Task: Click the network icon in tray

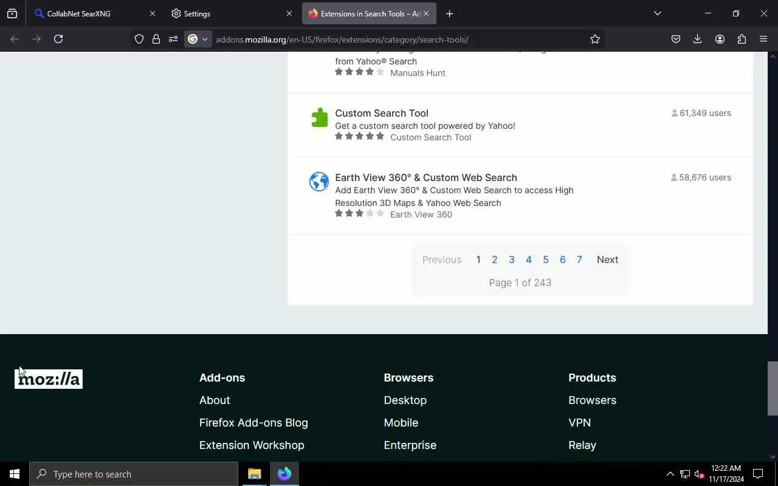Action: tap(685, 474)
